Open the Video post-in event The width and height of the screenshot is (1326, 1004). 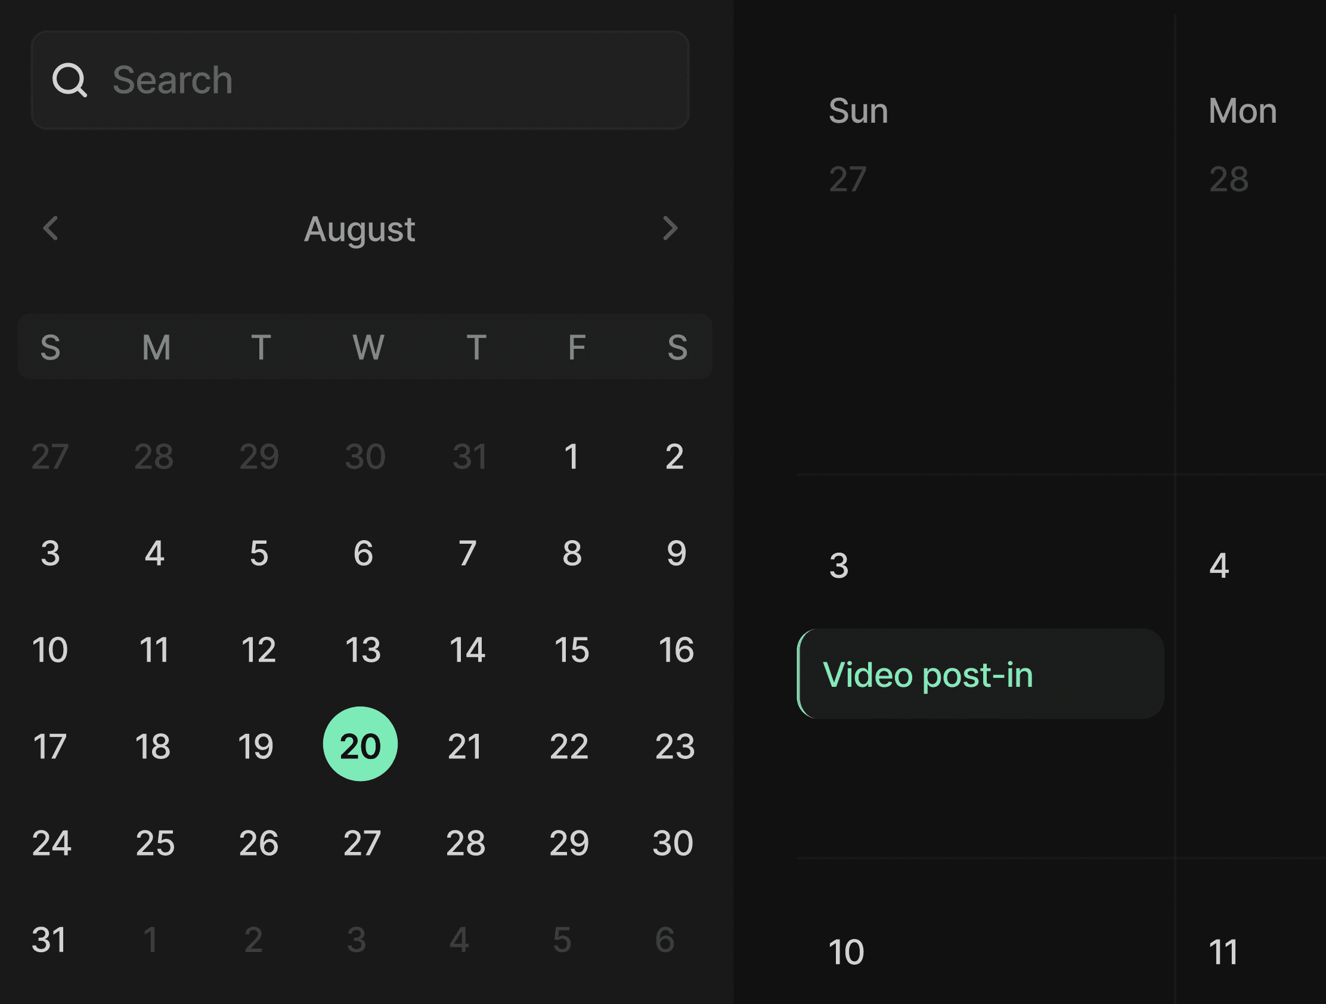pos(980,675)
